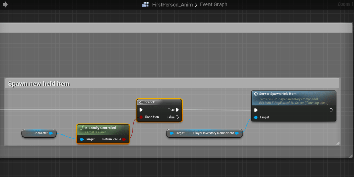Viewport: 354px width, 177px height.
Task: Click Target pin on Server Spawn Held Item
Action: click(256, 118)
